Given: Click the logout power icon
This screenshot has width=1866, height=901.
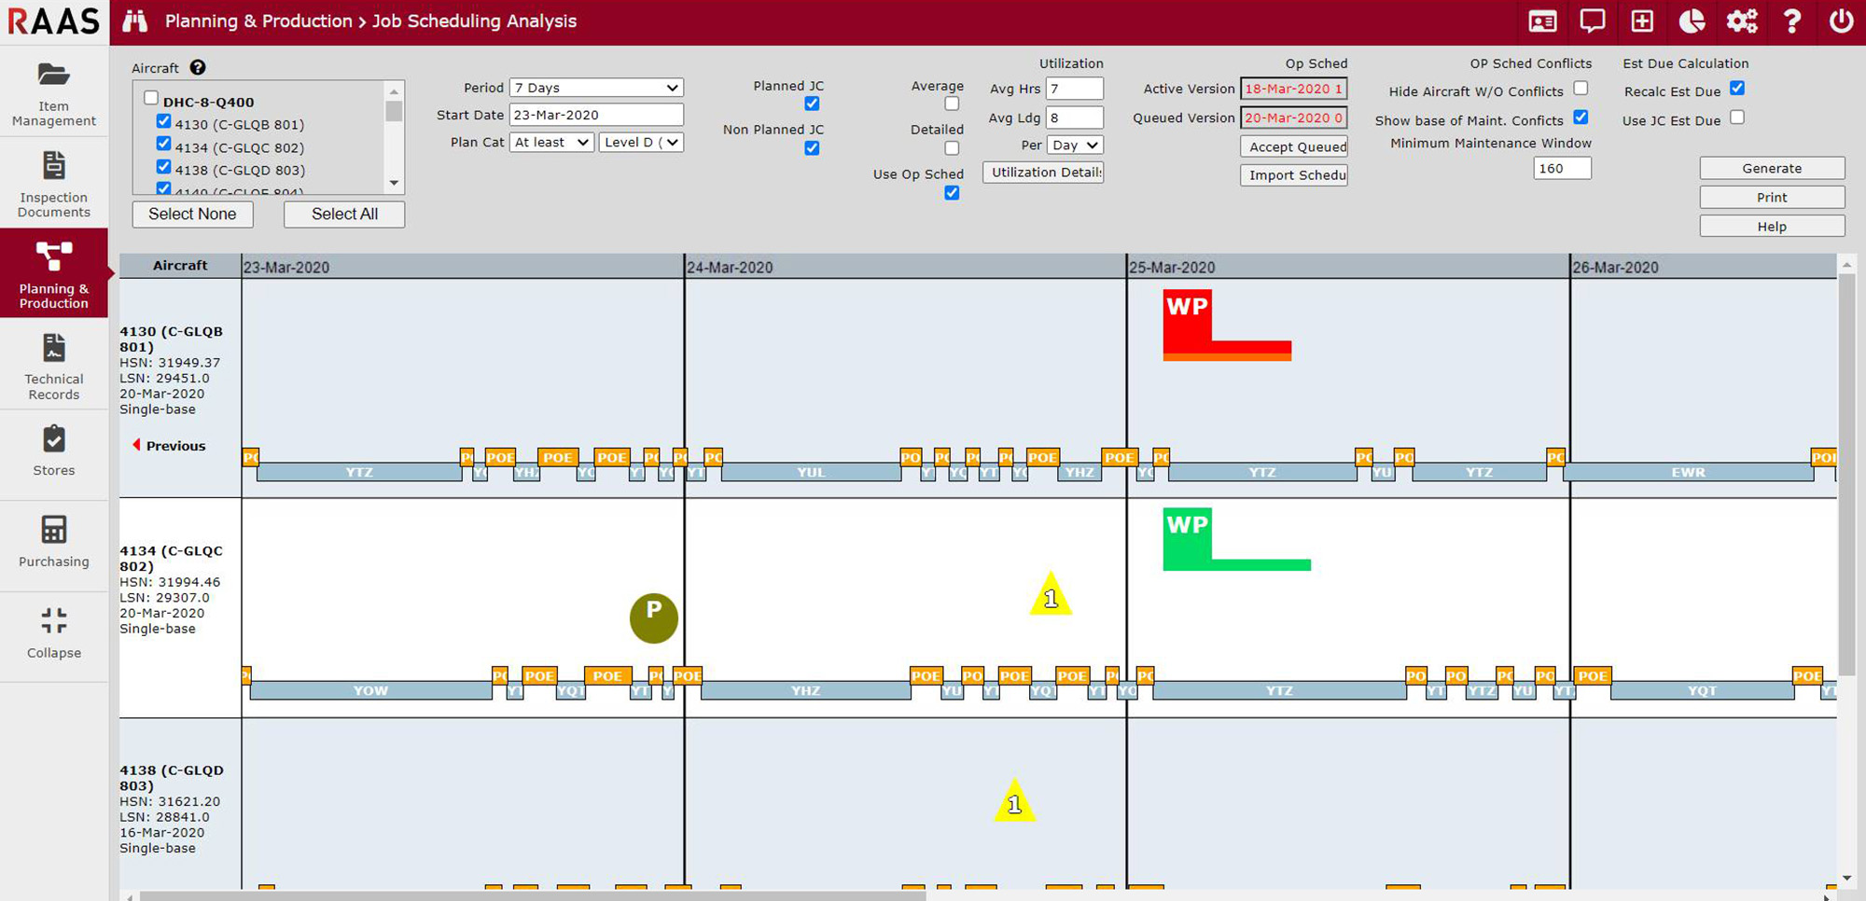Looking at the screenshot, I should point(1843,21).
